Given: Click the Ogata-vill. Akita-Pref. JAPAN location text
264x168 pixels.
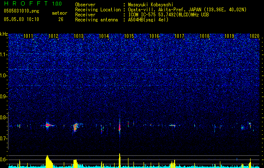Looking at the screenshot, I should [187, 10].
